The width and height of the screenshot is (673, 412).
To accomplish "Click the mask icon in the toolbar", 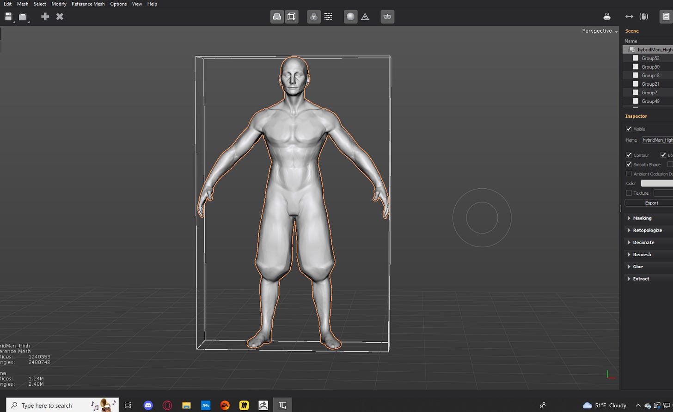I will point(387,17).
